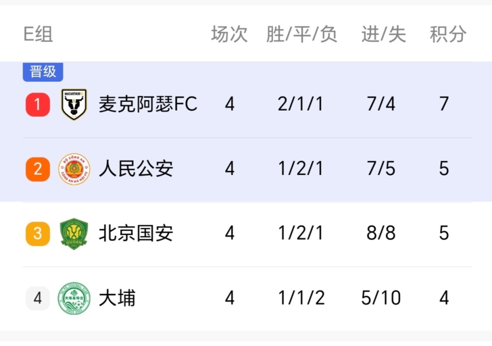
Task: Open the 人民公安 team name
Action: (136, 169)
